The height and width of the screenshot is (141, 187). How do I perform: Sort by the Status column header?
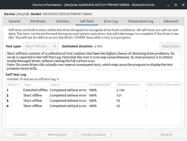point(68,85)
